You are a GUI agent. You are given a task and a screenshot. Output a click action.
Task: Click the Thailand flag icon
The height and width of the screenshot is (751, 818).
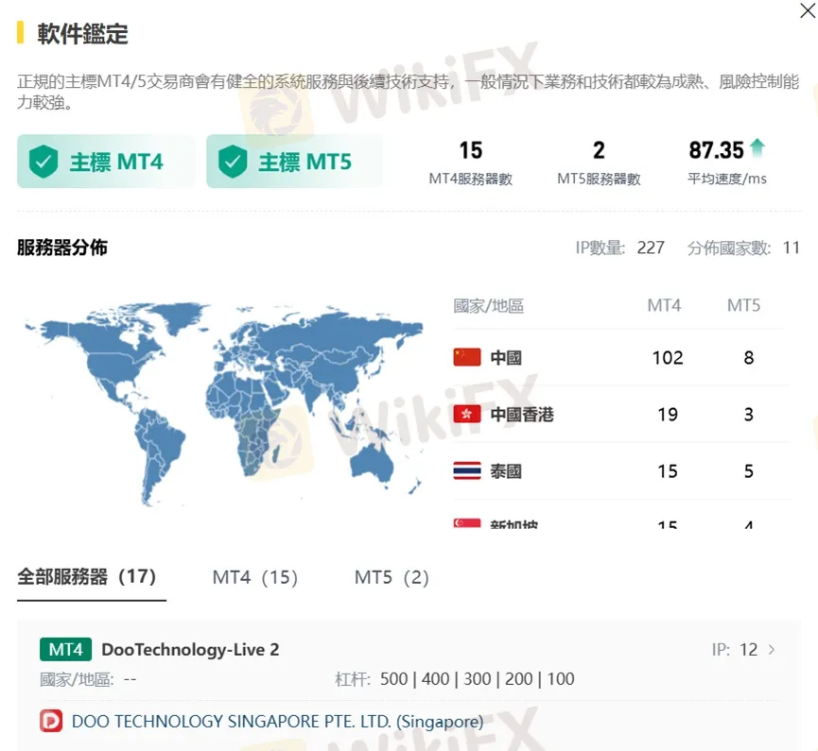[x=467, y=471]
